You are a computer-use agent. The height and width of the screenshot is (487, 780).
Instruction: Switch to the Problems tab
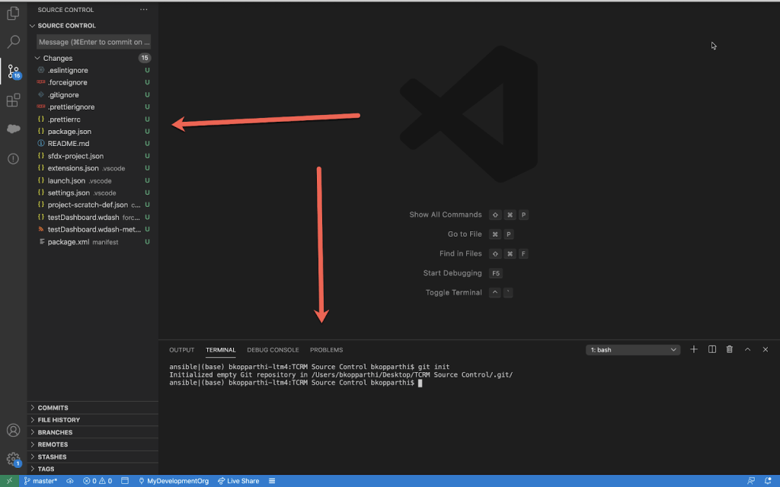pyautogui.click(x=326, y=350)
